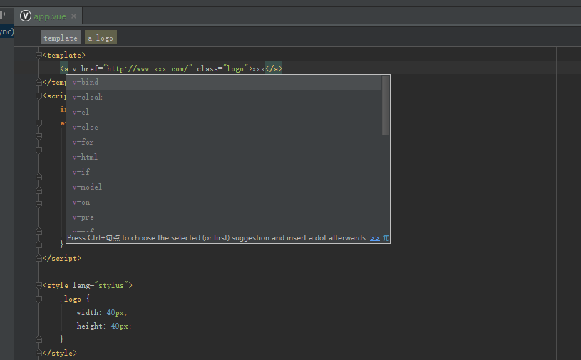Switch to the app.vue tab

50,16
